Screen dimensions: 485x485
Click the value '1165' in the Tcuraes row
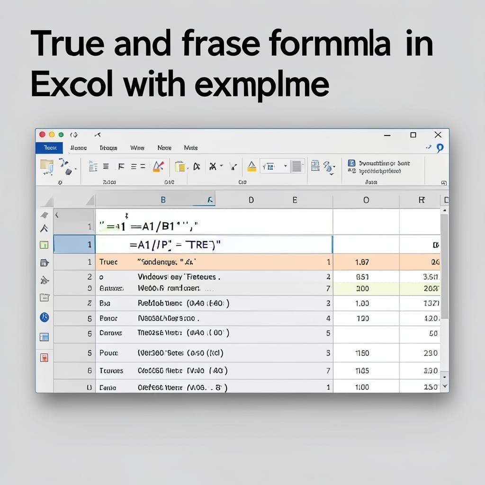click(362, 370)
